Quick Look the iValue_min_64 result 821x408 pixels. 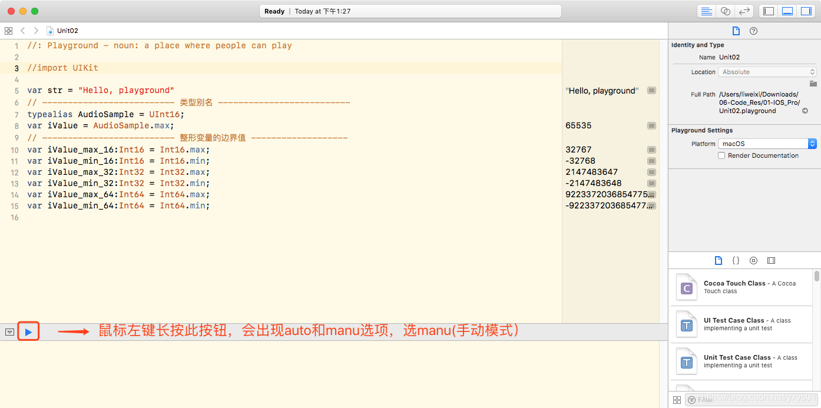(x=651, y=205)
